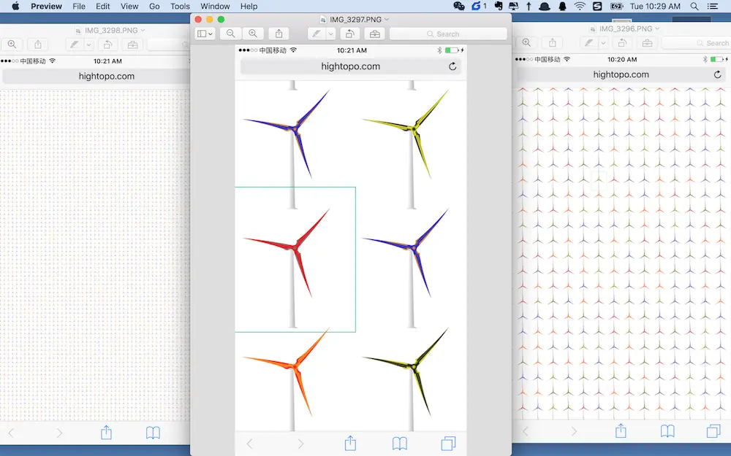Image resolution: width=731 pixels, height=456 pixels.
Task: Open the Evernote elephant menu bar icon
Action: (x=498, y=6)
